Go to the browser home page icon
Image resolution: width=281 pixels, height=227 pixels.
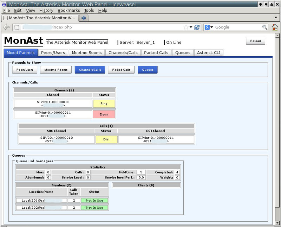pyautogui.click(x=275, y=27)
